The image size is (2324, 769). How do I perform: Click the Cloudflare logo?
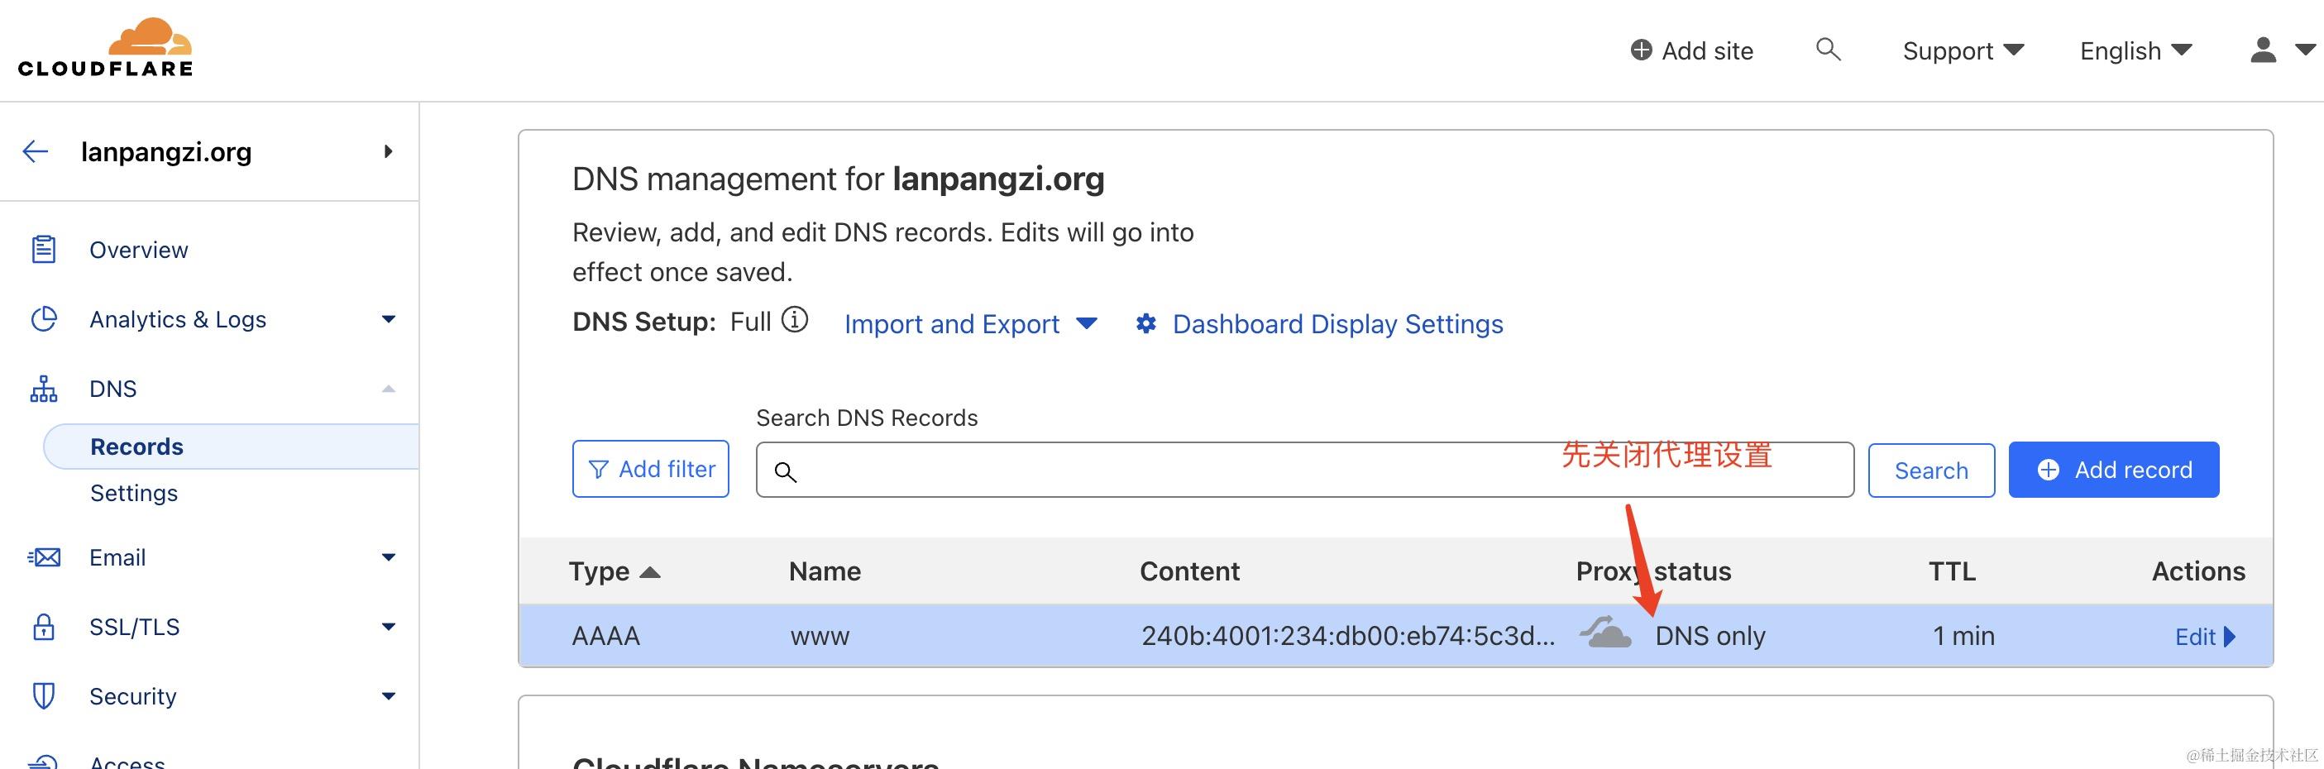(106, 48)
